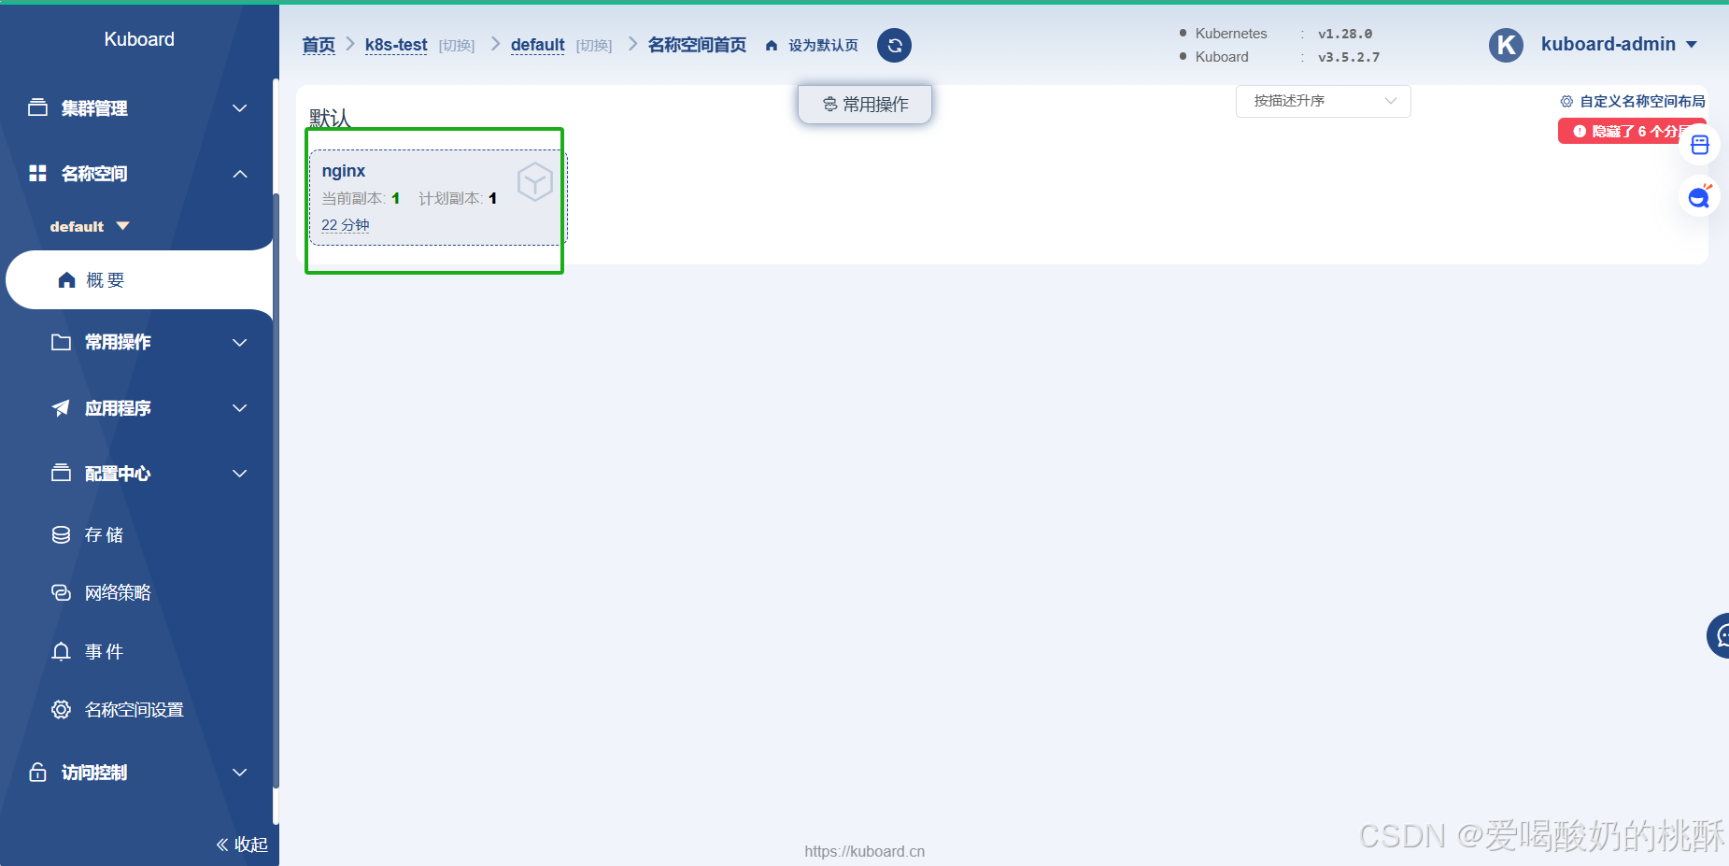The image size is (1729, 866).
Task: Click the 名称空间 grid icon
Action: [x=37, y=173]
